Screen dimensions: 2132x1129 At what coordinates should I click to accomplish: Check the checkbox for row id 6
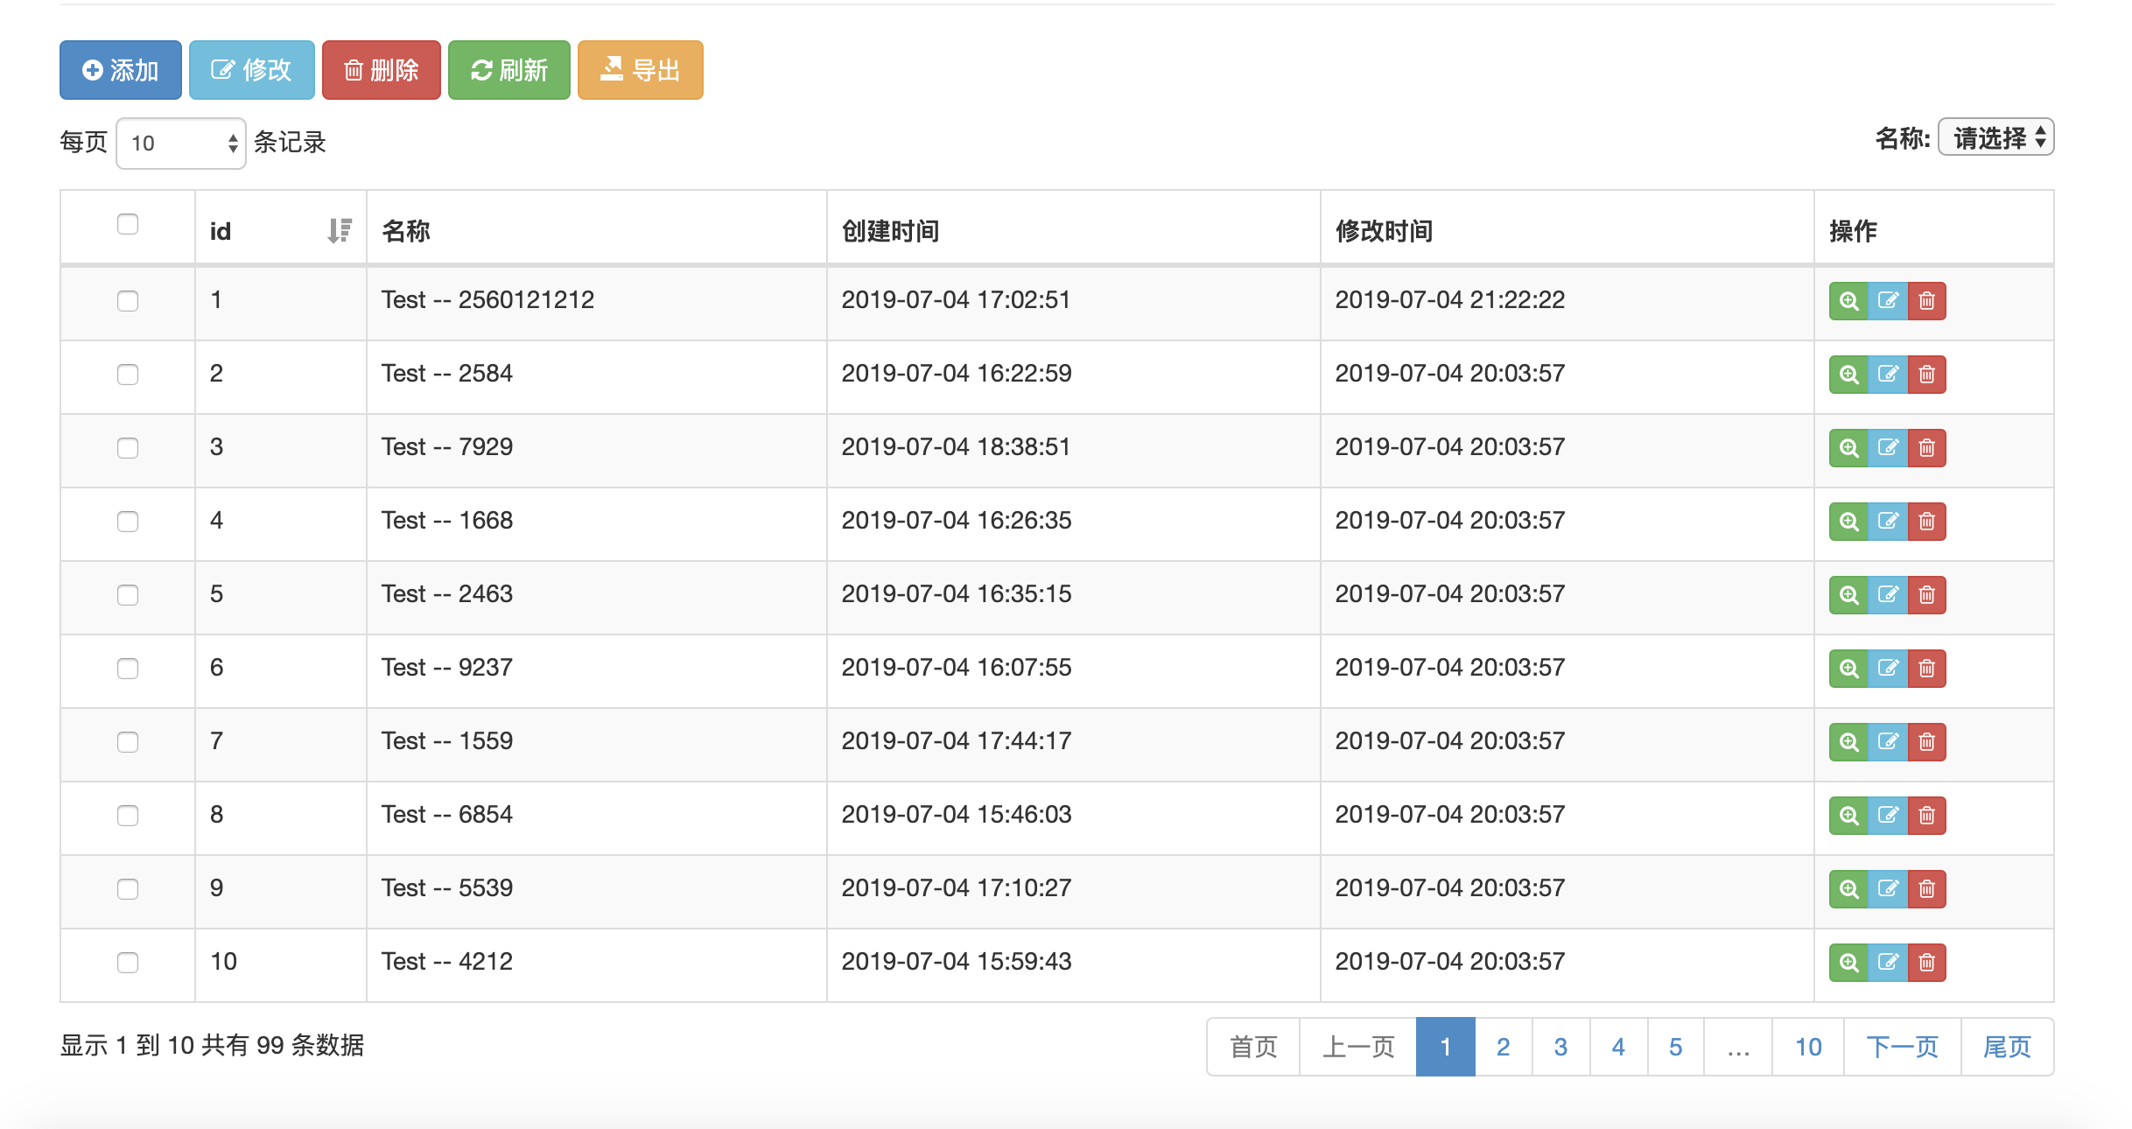point(128,669)
